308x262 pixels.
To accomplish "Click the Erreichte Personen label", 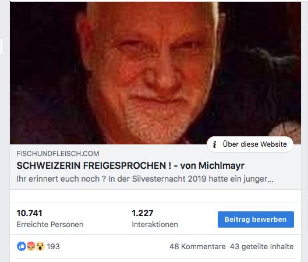I will coord(50,224).
